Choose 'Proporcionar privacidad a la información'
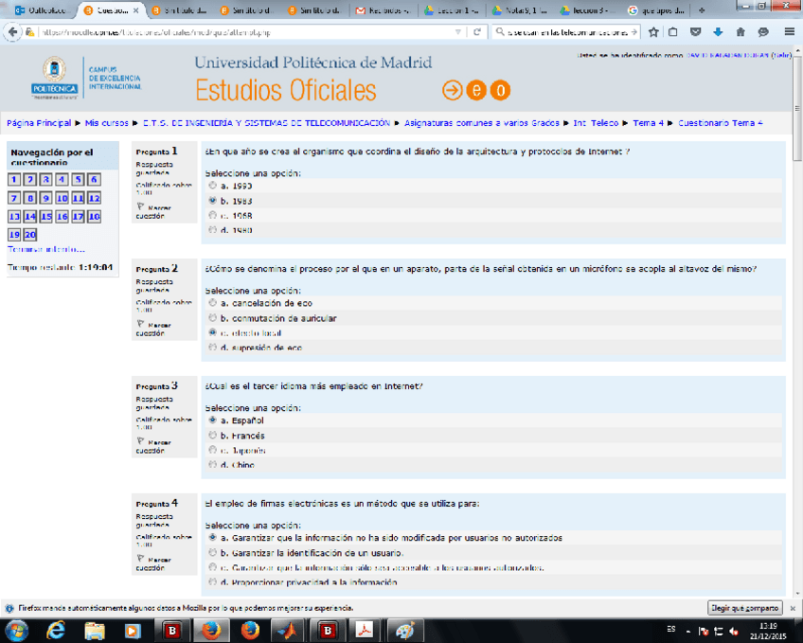803x643 pixels. pyautogui.click(x=212, y=581)
